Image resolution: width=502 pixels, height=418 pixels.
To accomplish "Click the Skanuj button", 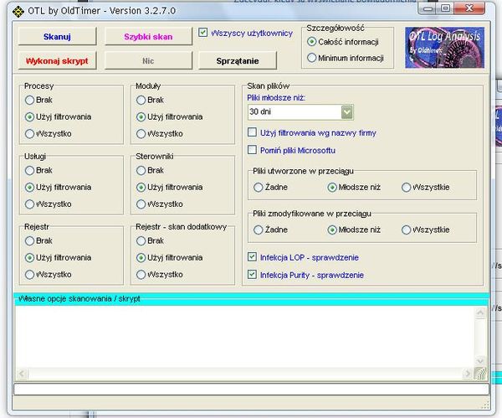I will 57,37.
